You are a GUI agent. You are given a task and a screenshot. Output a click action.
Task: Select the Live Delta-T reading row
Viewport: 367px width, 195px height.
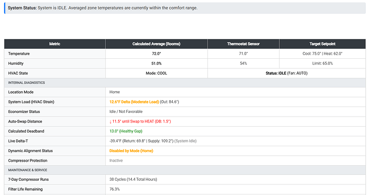pos(185,141)
